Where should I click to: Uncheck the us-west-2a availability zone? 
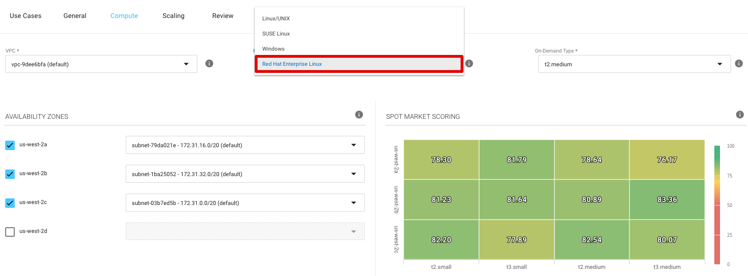[10, 145]
